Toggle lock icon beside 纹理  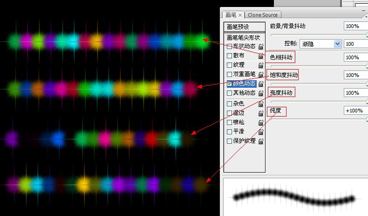261,65
